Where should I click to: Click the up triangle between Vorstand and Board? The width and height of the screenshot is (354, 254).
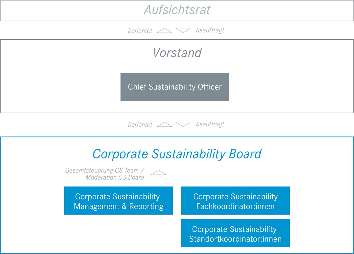pos(164,124)
